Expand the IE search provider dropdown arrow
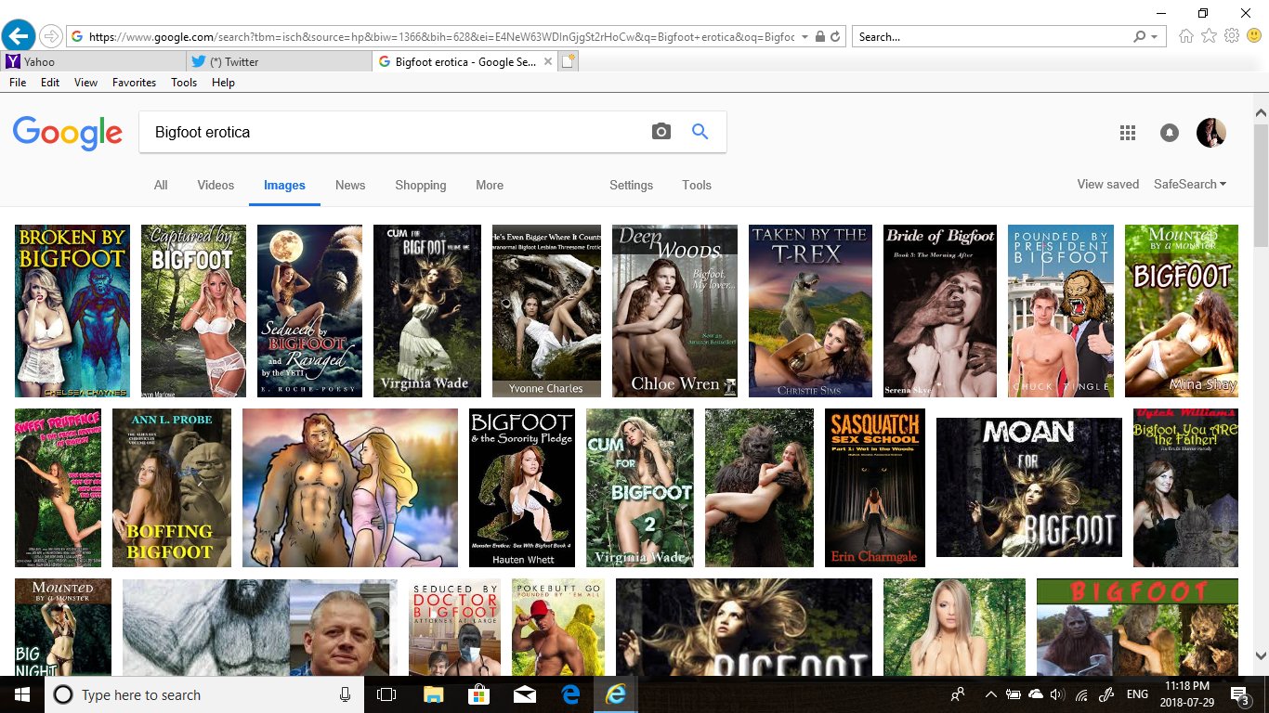The width and height of the screenshot is (1269, 713). (x=1155, y=37)
